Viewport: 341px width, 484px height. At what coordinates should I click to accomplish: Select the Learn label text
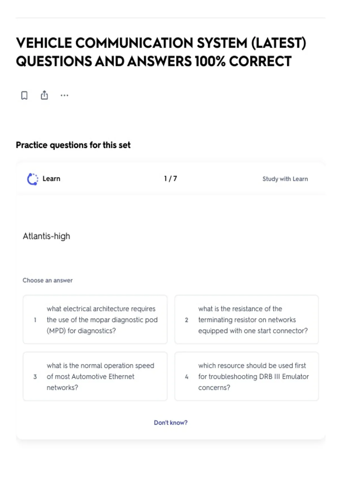click(51, 179)
